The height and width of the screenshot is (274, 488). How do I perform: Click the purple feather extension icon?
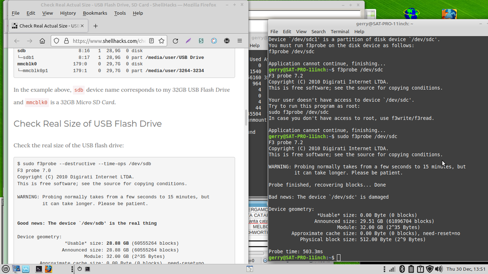point(188,41)
